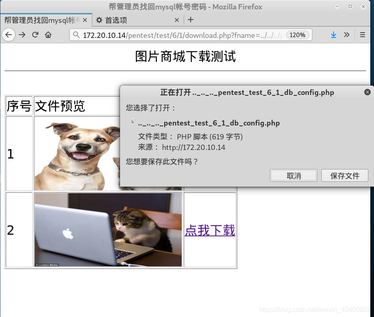Go to the Firefox home page
Image resolution: width=374 pixels, height=317 pixels.
pos(48,35)
